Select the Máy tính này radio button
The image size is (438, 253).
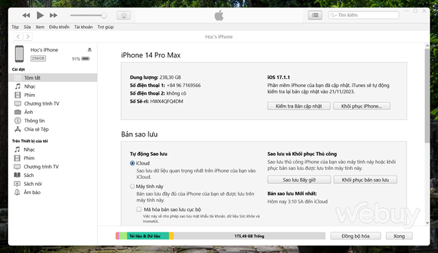[132, 186]
